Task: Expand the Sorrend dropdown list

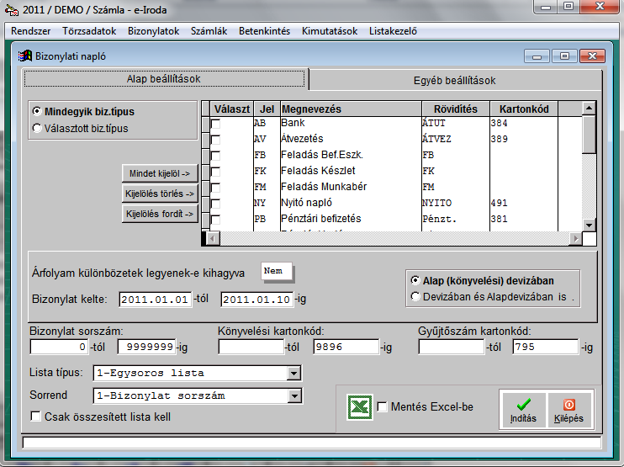Action: [x=294, y=395]
